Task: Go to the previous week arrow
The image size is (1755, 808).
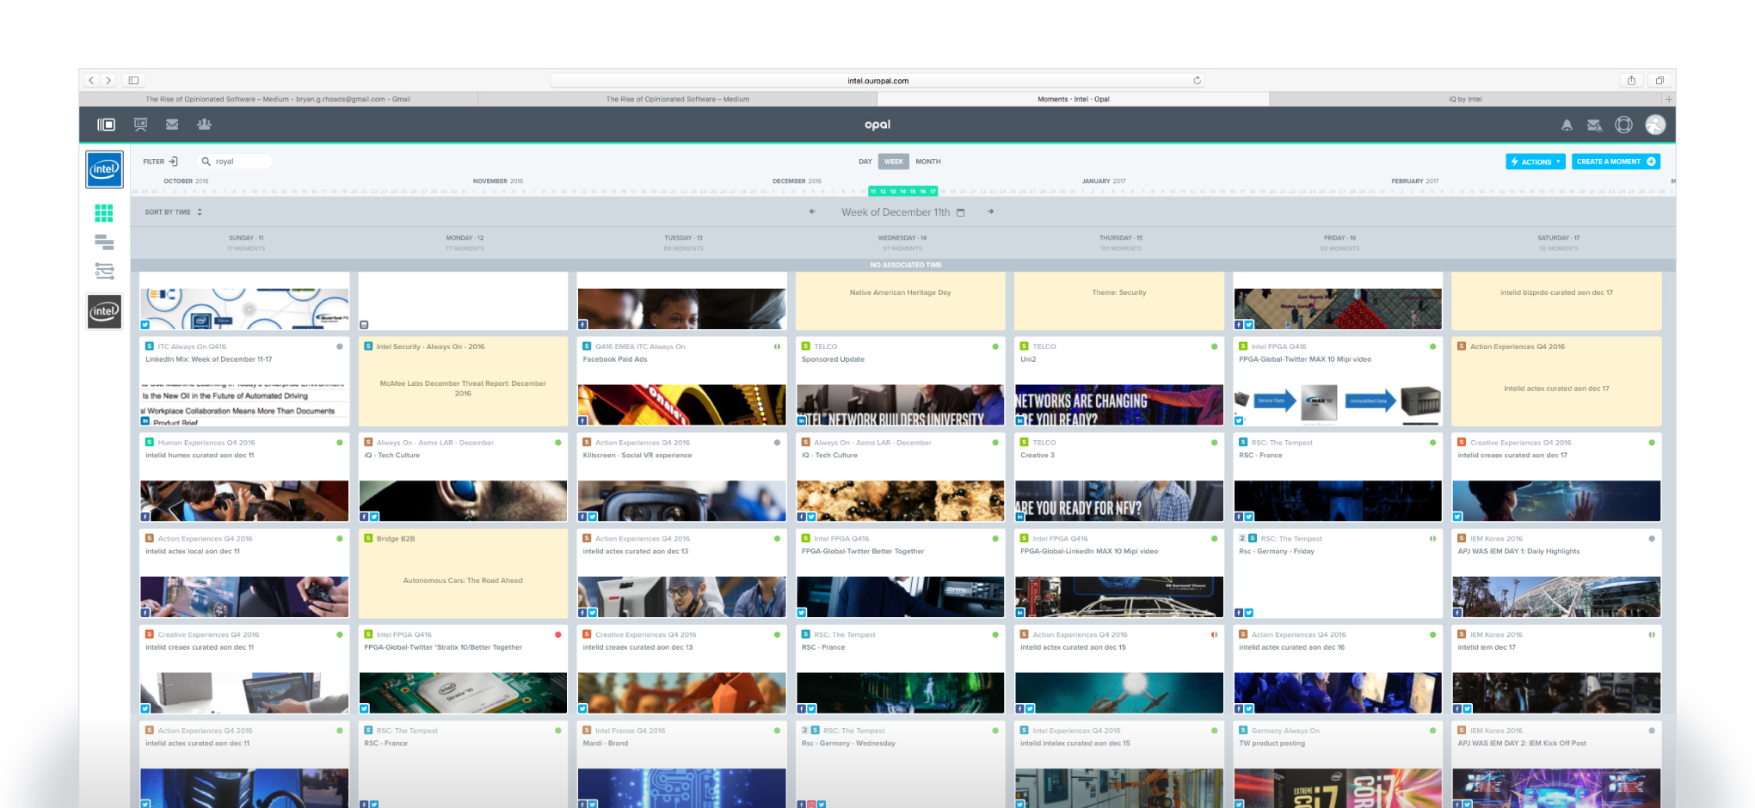Action: (812, 211)
